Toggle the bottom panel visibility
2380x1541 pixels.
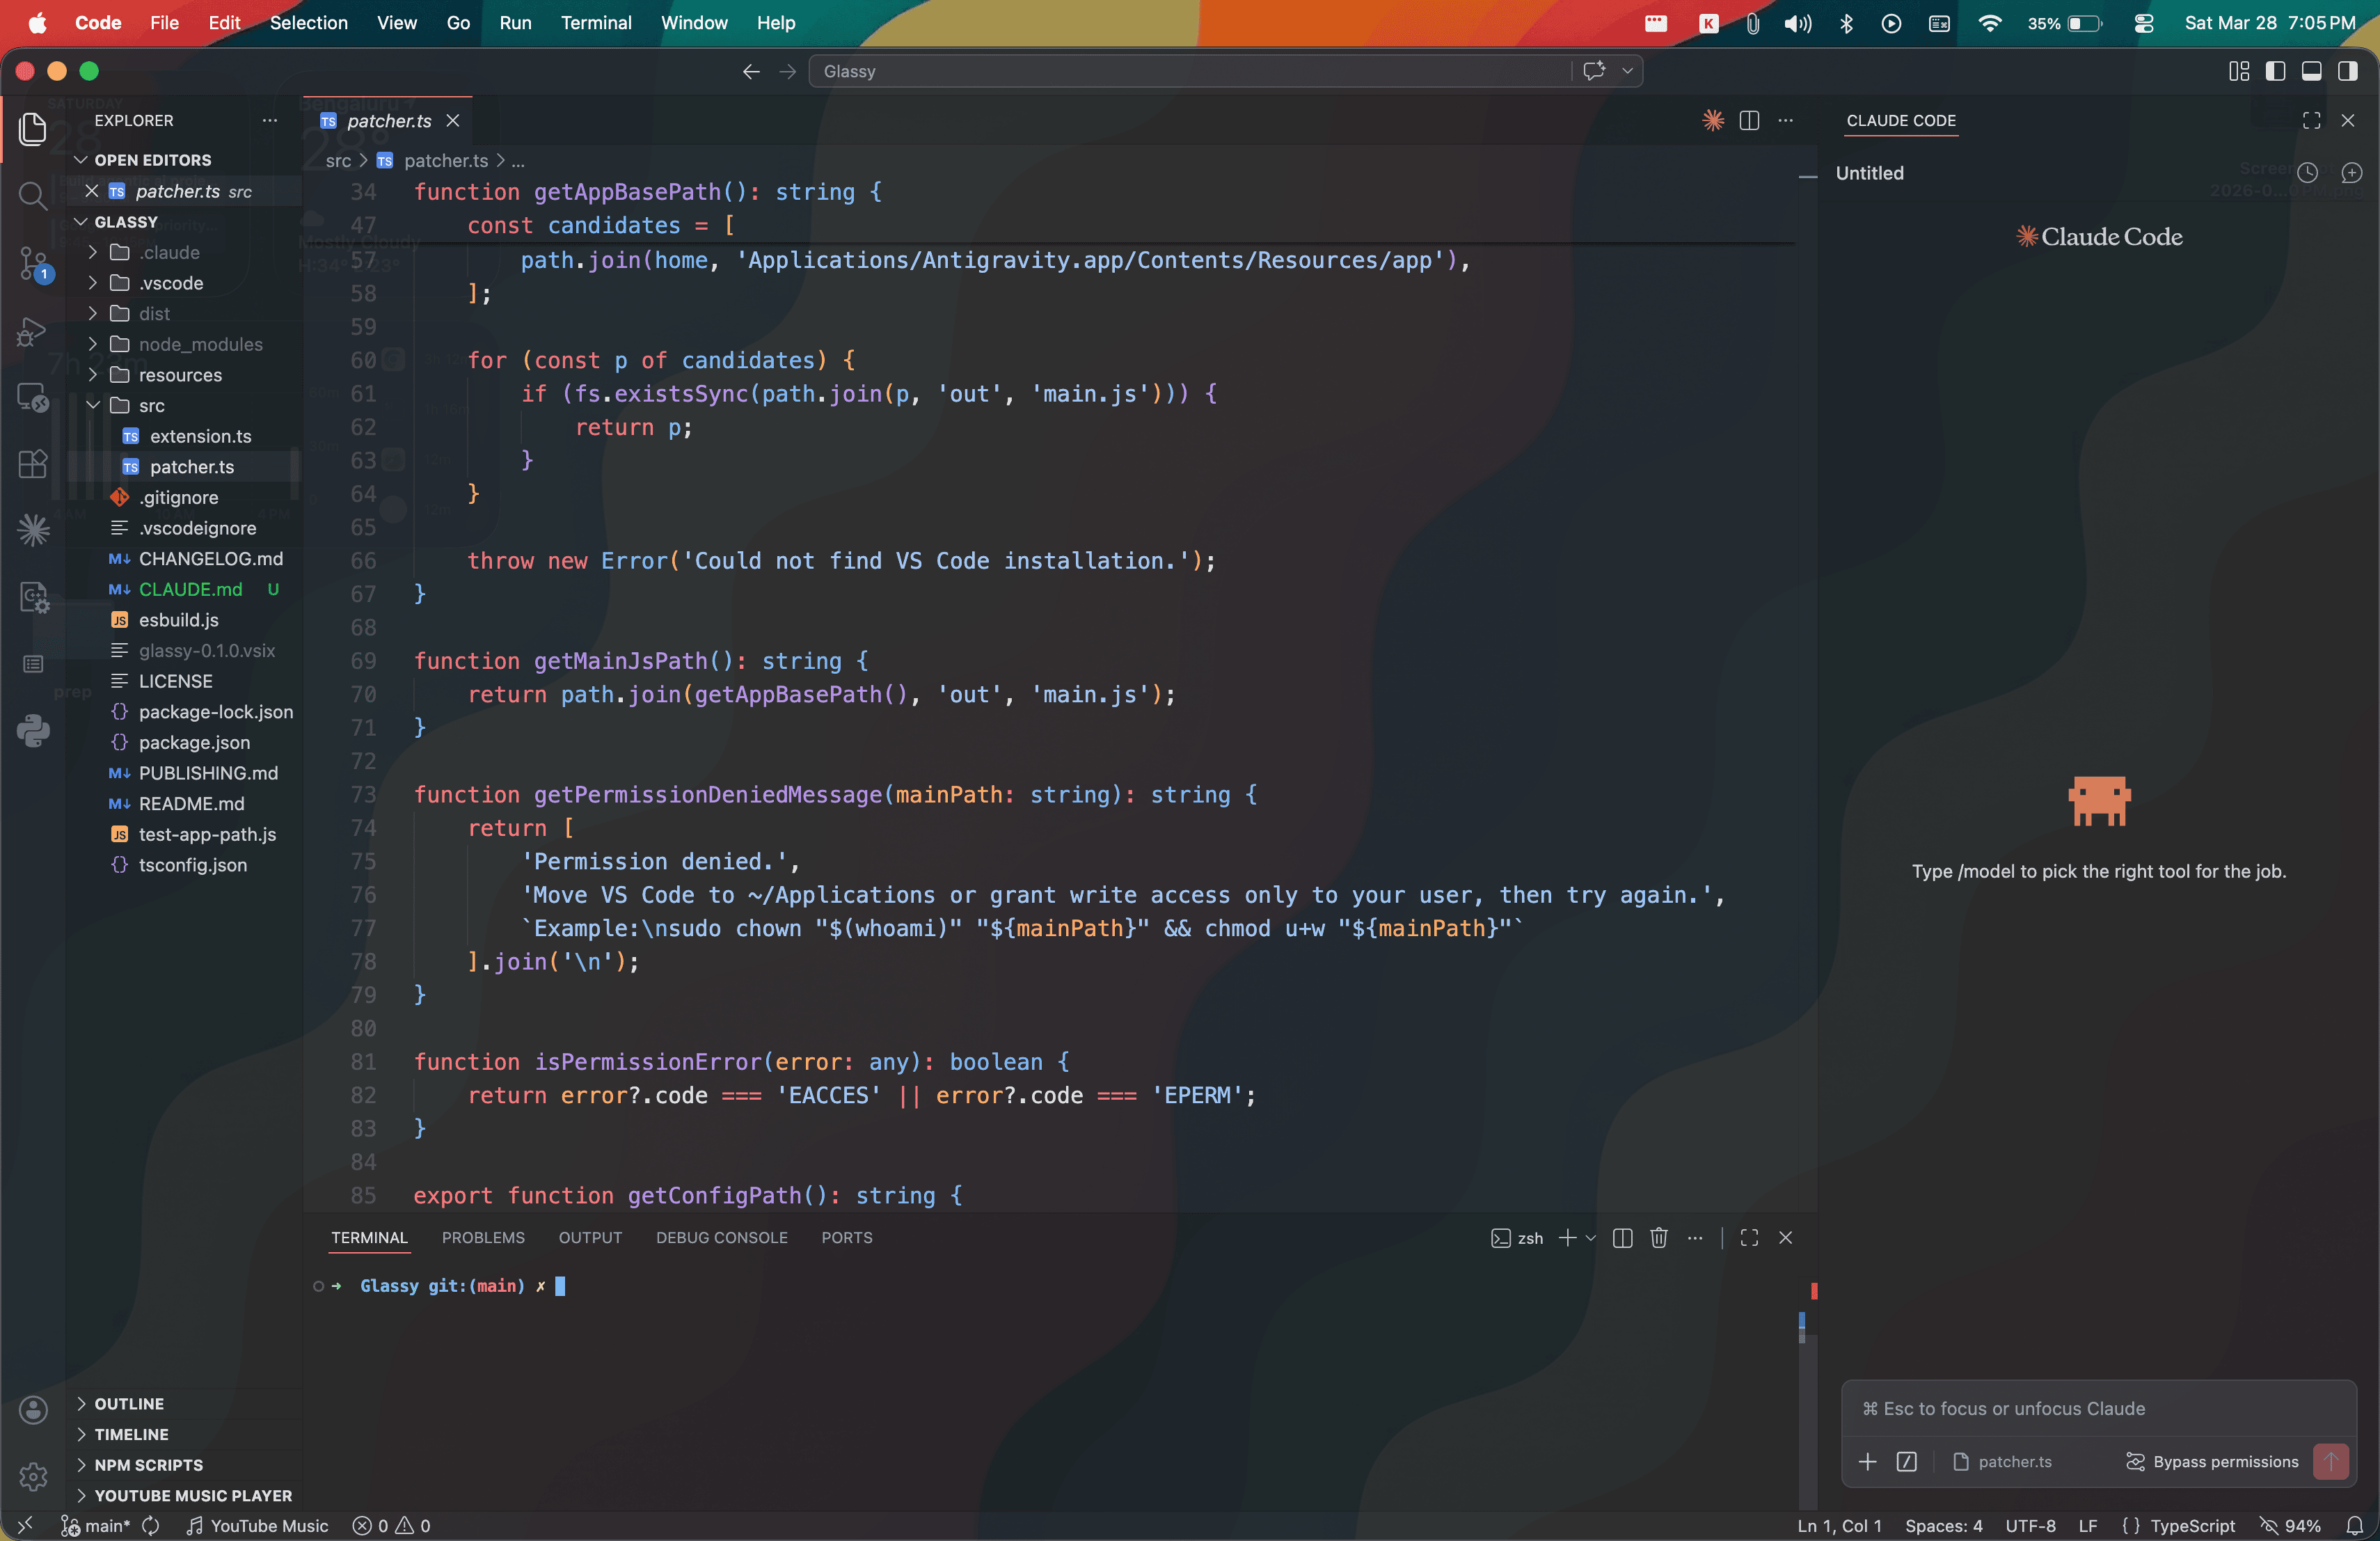[2311, 71]
